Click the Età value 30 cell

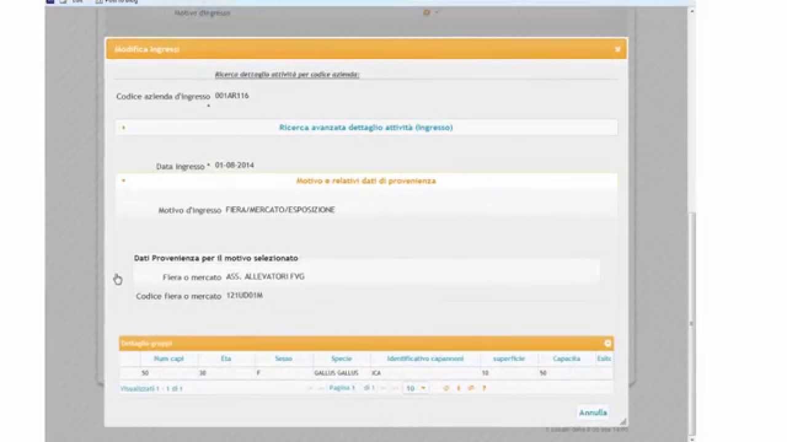pos(226,373)
